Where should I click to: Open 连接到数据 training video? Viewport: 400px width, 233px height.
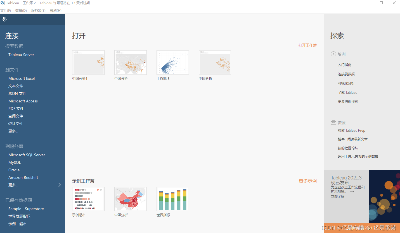tap(346, 74)
